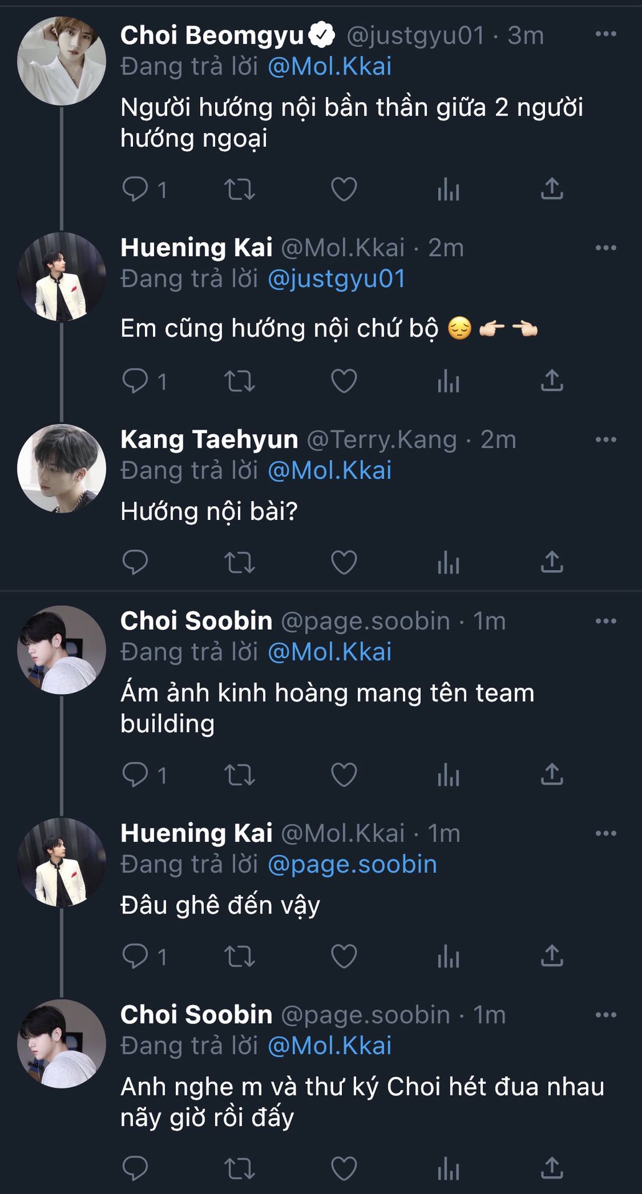642x1194 pixels.
Task: Share Choi Beomgyu's tweet
Action: (x=552, y=189)
